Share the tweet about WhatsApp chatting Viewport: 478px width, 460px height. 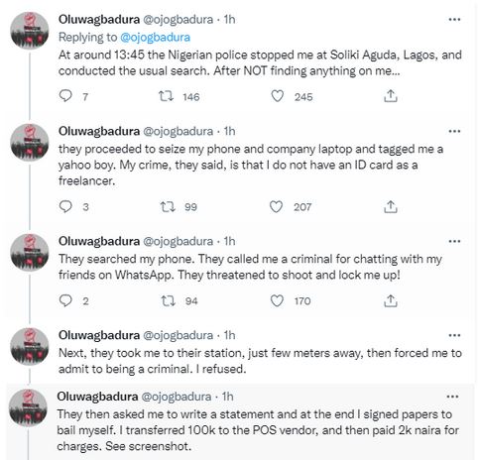pyautogui.click(x=390, y=300)
